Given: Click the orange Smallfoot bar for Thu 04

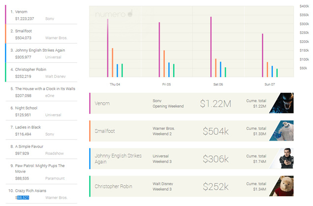Looking at the screenshot, I should point(112,62).
